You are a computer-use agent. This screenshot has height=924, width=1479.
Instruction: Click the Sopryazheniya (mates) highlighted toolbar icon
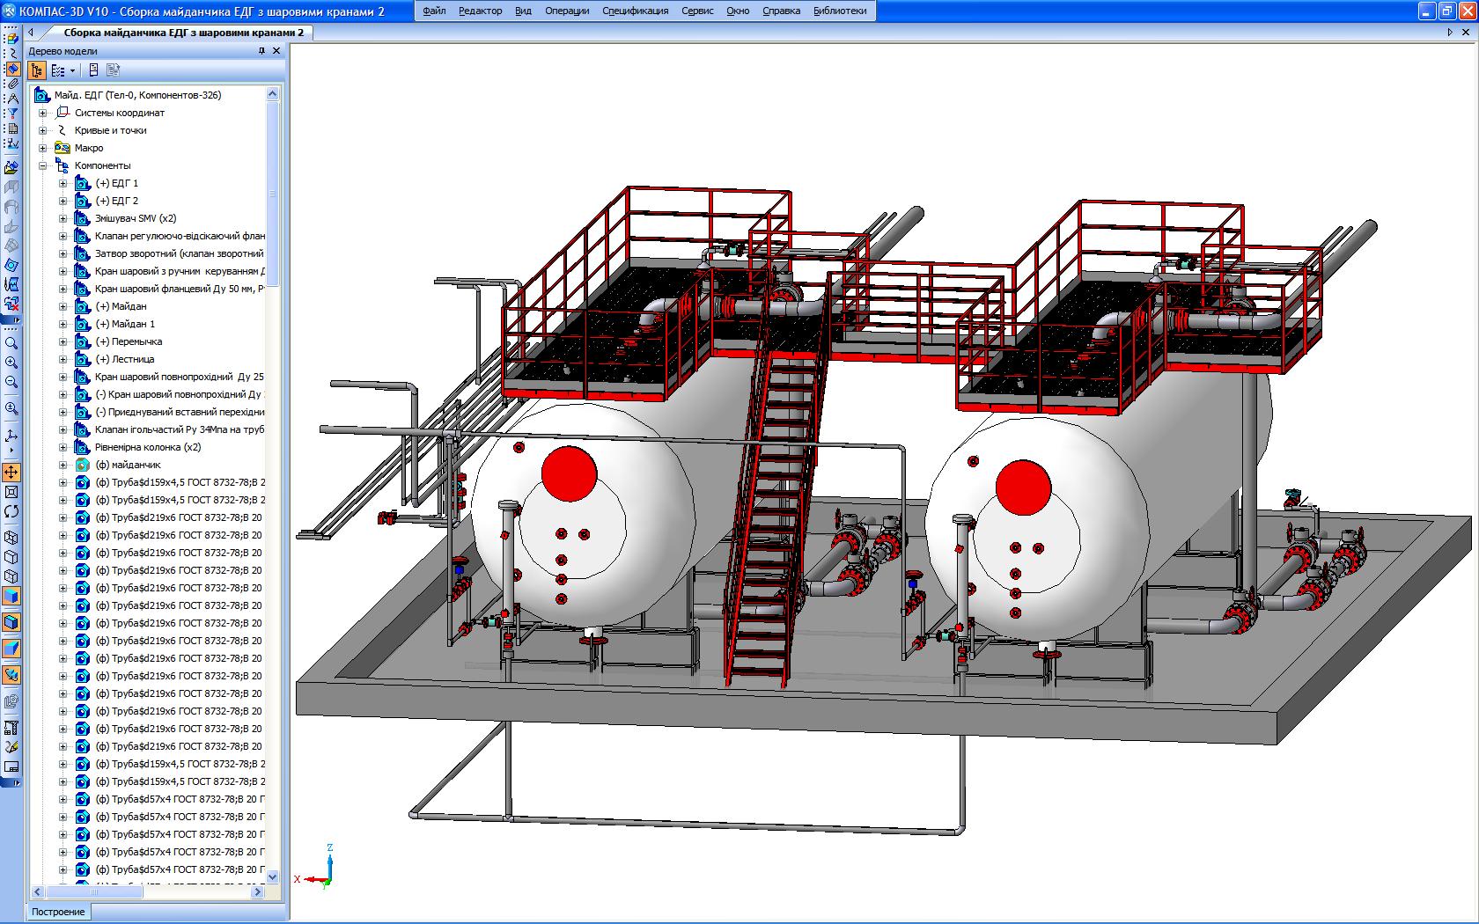click(12, 69)
